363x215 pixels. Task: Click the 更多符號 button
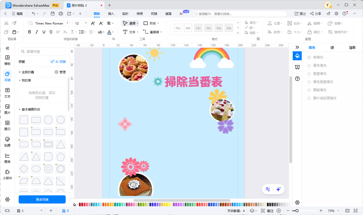[x=42, y=199]
